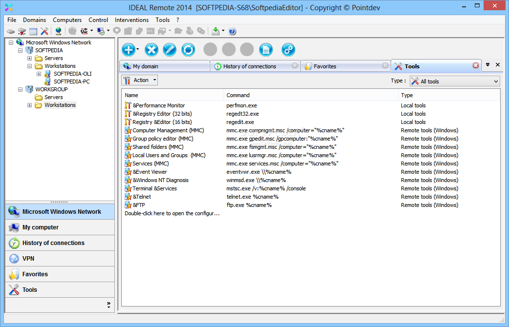Viewport: 509px width, 327px height.
Task: Click the crossed tools toolbar icon
Action: click(x=44, y=31)
